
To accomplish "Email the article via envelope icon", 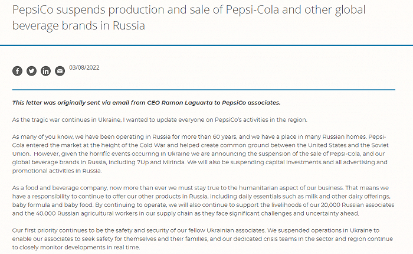I will [x=60, y=71].
